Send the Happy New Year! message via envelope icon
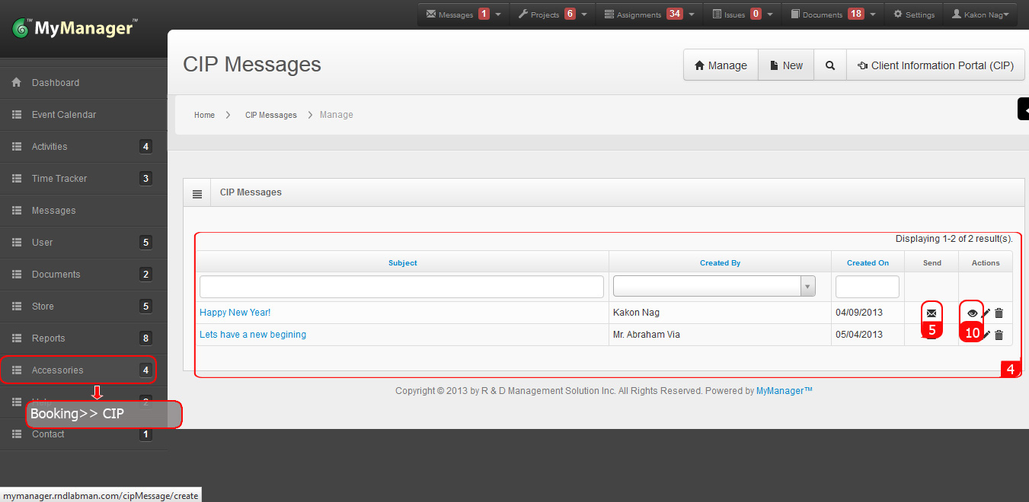Viewport: 1029px width, 502px height. pos(931,313)
